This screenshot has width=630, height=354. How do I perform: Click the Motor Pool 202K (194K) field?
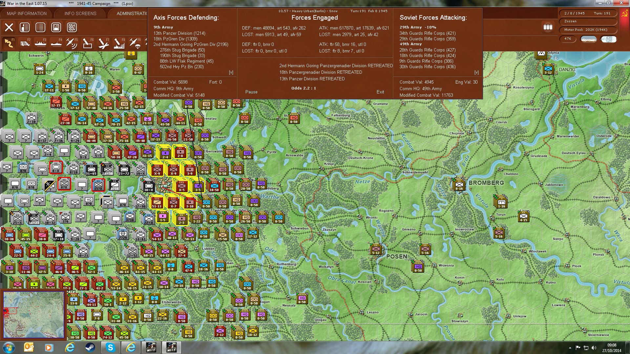[588, 30]
